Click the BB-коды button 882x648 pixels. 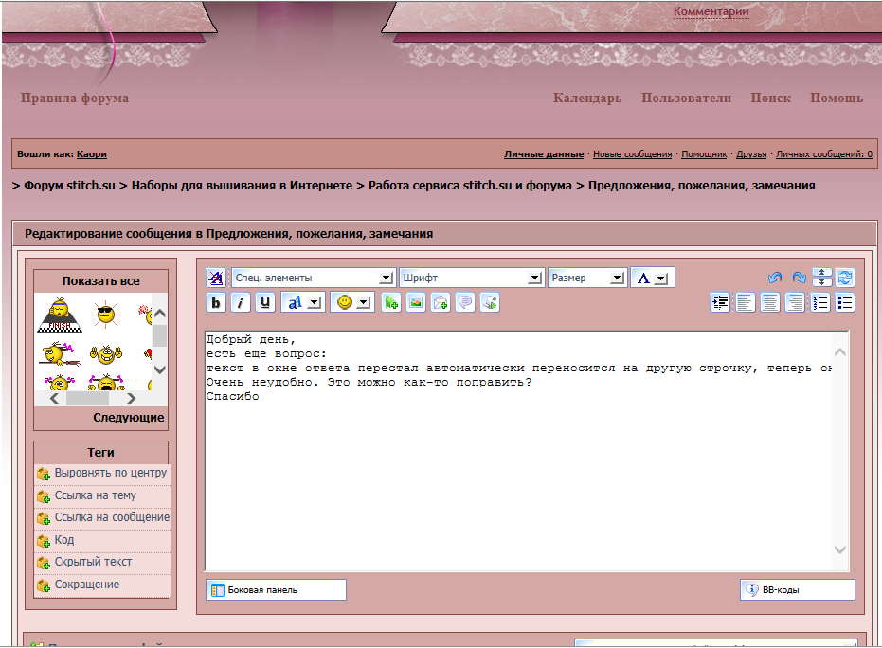797,589
